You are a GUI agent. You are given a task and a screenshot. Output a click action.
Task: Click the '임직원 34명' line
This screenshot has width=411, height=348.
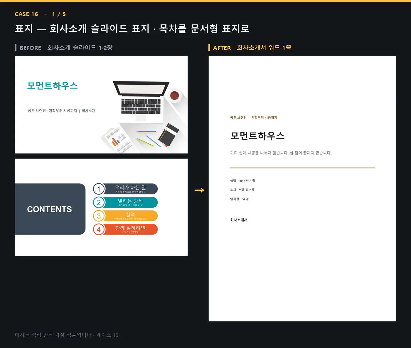click(239, 199)
